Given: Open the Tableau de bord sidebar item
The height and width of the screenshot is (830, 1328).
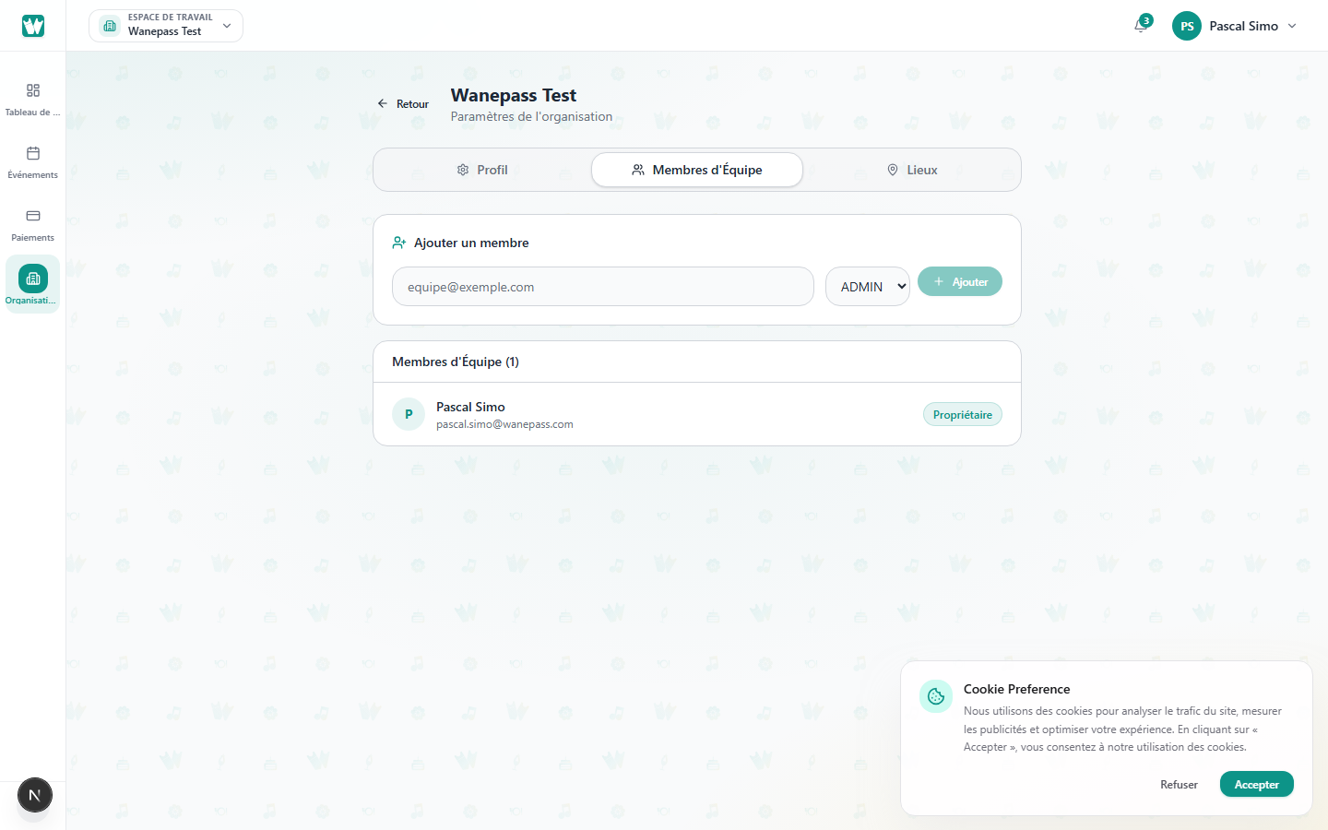Looking at the screenshot, I should point(33,99).
